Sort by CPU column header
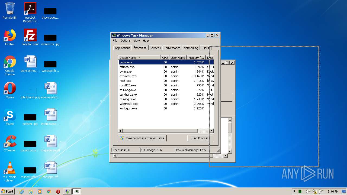Image resolution: width=347 pixels, height=195 pixels. 165,58
